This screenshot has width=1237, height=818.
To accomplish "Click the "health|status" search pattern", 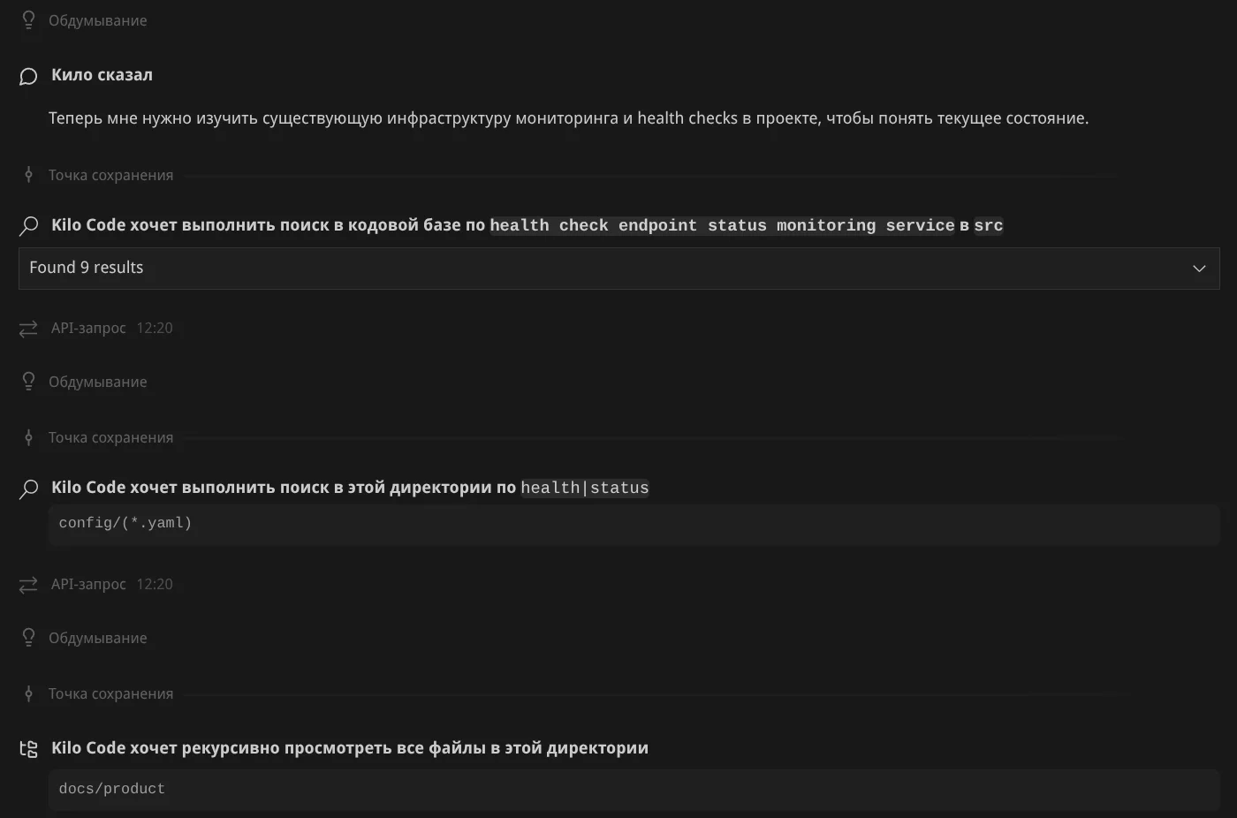I will (x=584, y=488).
